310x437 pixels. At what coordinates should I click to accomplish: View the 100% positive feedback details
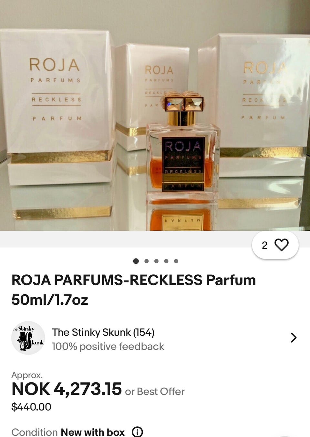coord(108,346)
